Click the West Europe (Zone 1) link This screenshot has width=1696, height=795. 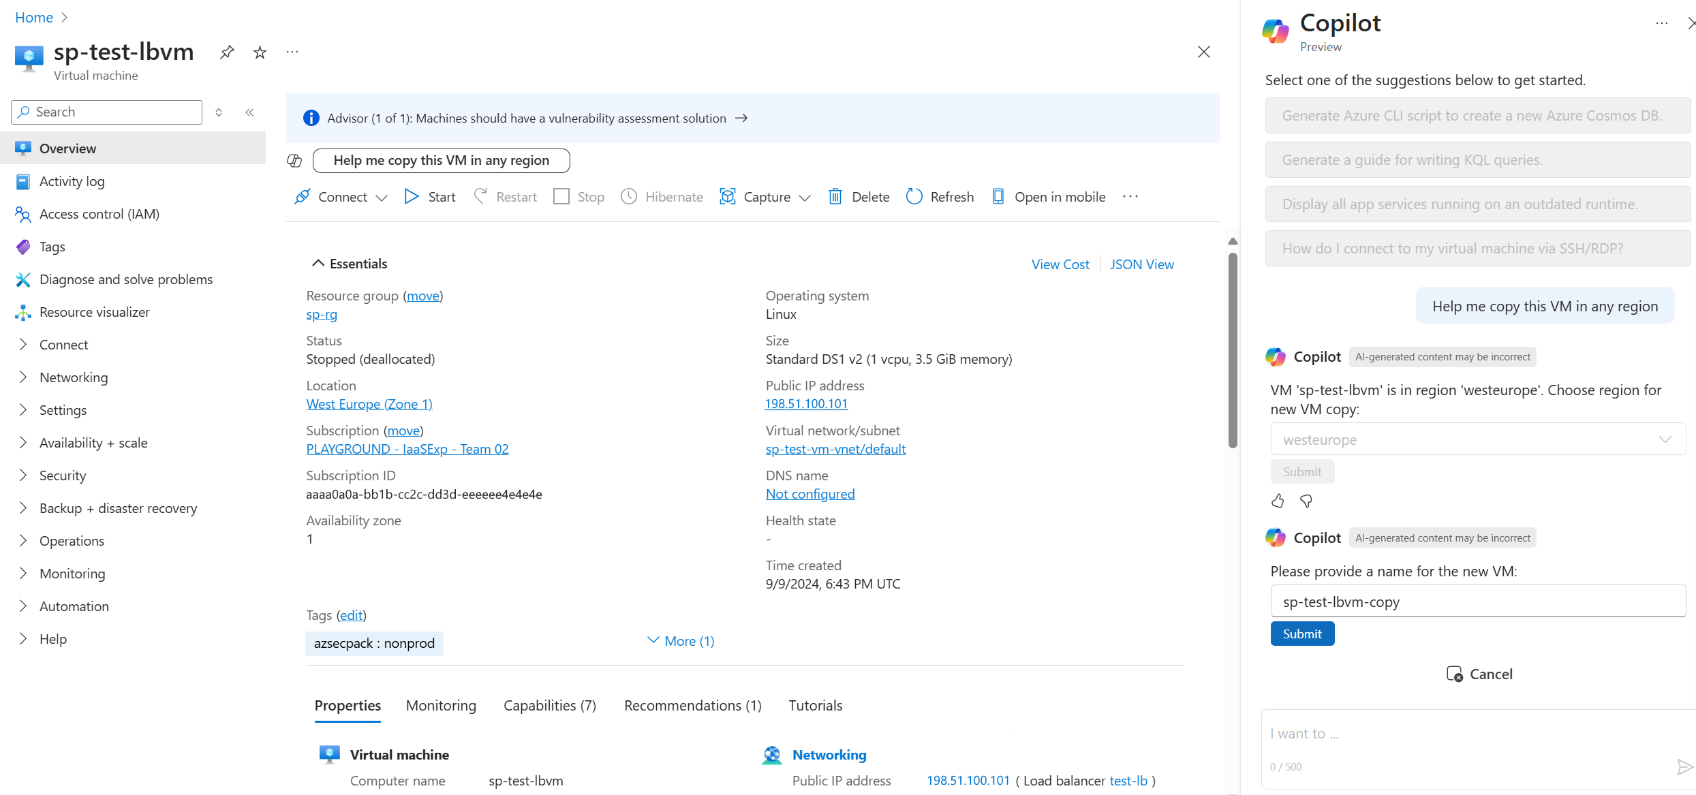coord(369,404)
